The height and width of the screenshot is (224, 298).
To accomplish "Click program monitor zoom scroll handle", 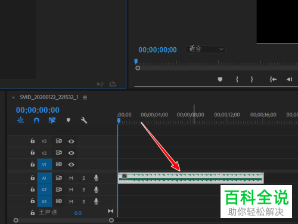I will 138,68.
